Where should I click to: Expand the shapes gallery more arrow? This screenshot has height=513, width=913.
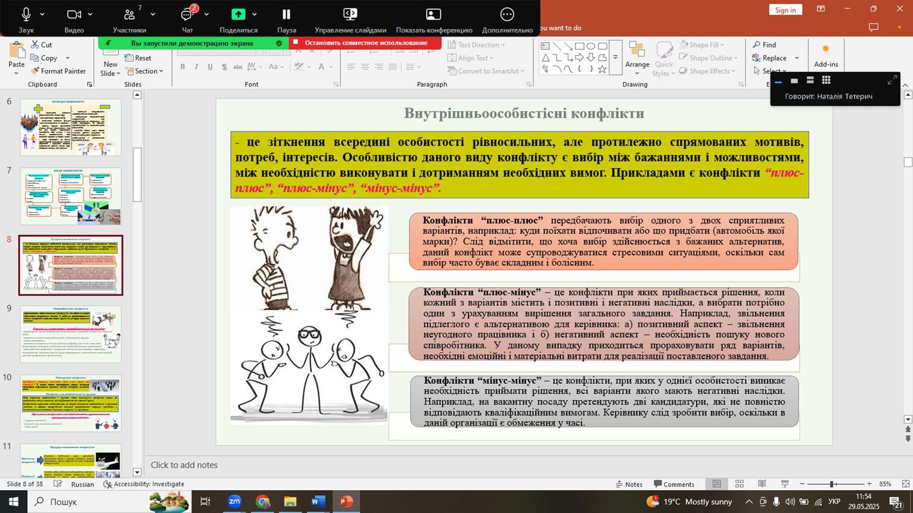pyautogui.click(x=615, y=58)
